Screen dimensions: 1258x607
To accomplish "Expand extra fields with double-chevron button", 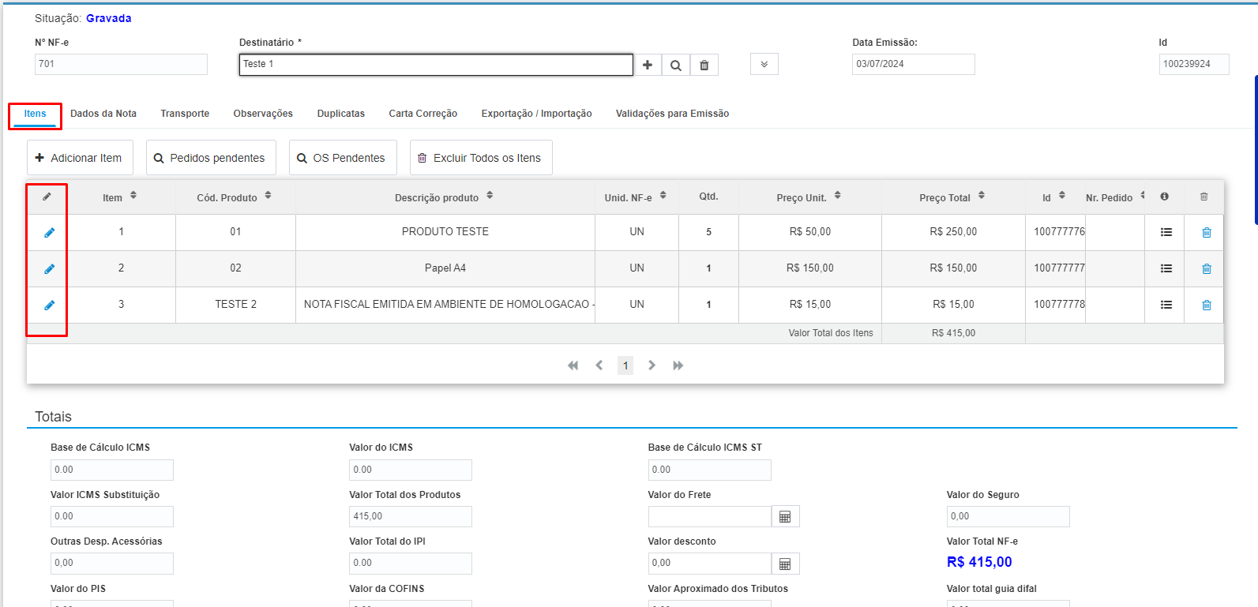I will pyautogui.click(x=764, y=64).
